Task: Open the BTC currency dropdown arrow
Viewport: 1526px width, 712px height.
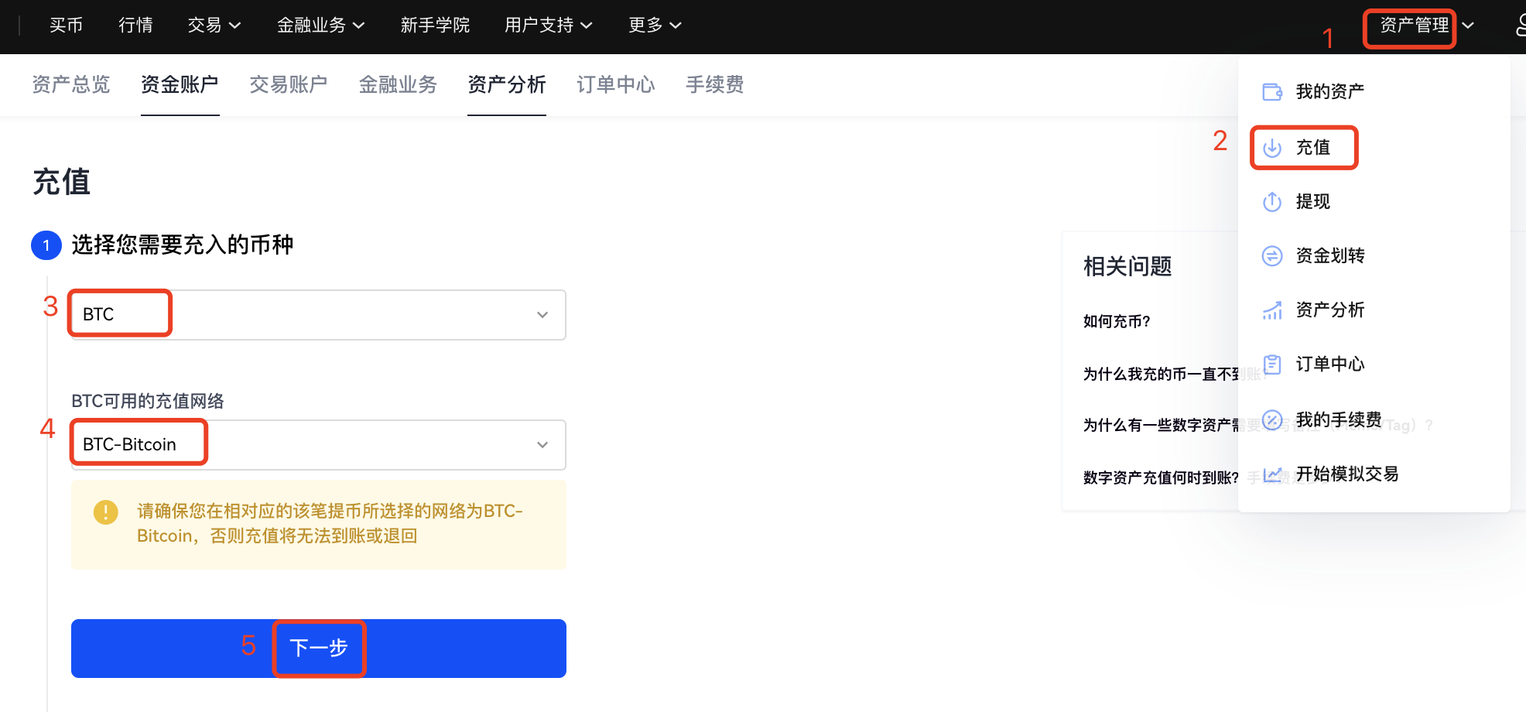Action: pos(542,315)
